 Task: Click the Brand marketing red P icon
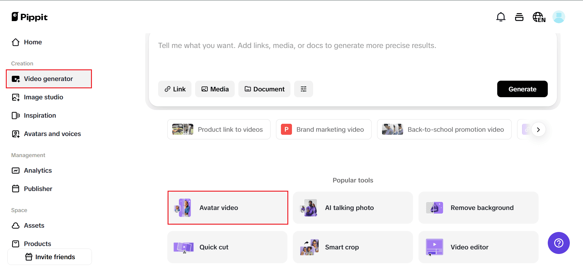pyautogui.click(x=286, y=129)
